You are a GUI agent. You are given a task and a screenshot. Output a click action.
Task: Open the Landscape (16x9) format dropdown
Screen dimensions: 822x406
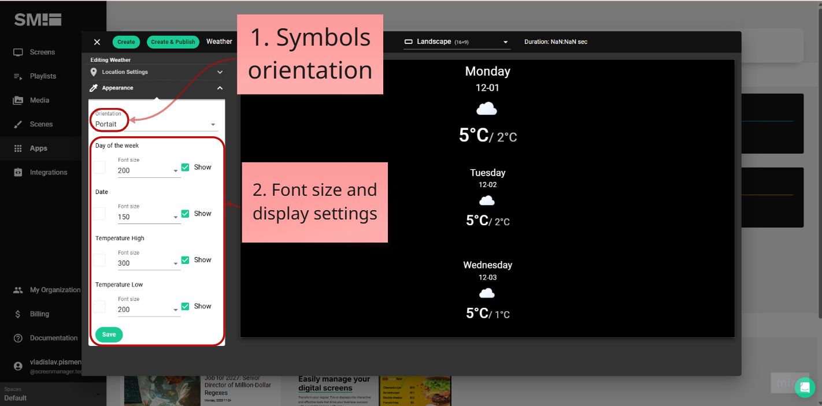coord(457,41)
